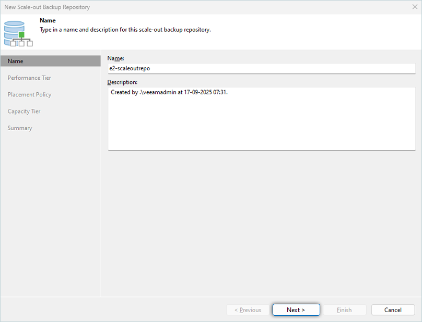Switch to the Capacity Tier step

point(24,111)
